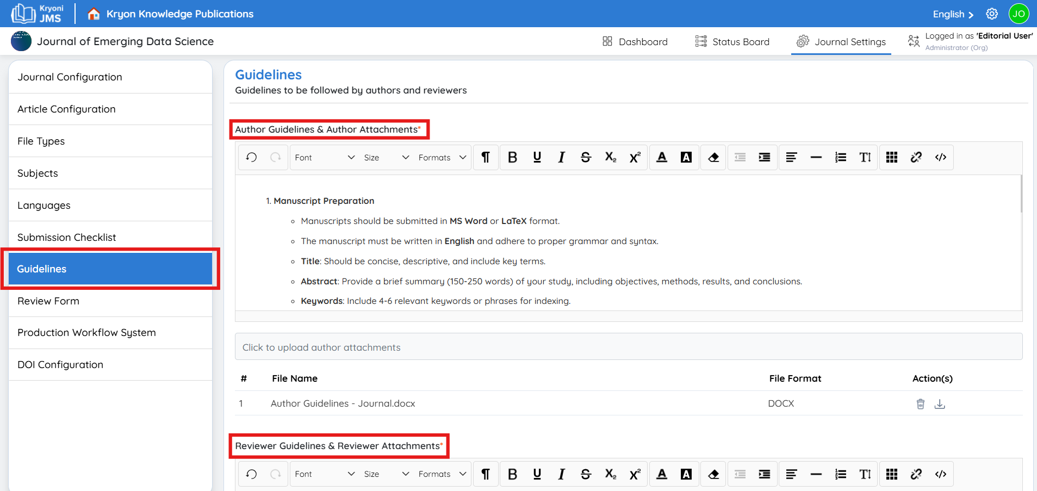Expand Size dropdown in Author Guidelines editor
Screen dimensions: 1037x491
click(386, 158)
